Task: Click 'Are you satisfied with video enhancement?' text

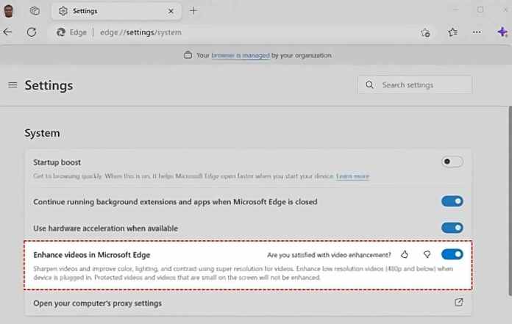Action: pyautogui.click(x=329, y=255)
